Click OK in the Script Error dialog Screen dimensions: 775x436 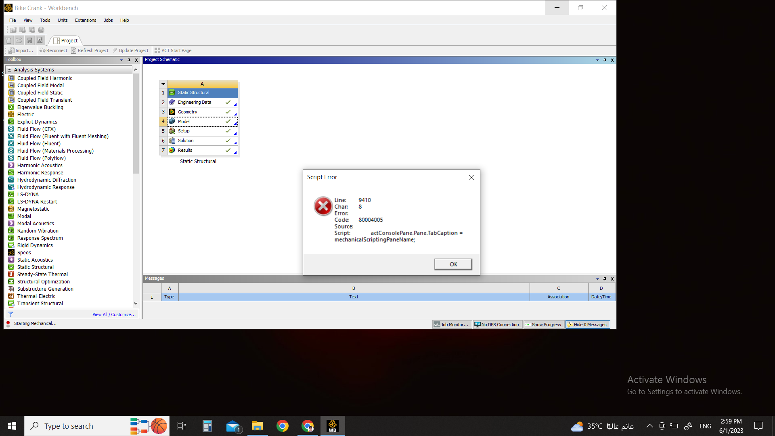pyautogui.click(x=453, y=264)
